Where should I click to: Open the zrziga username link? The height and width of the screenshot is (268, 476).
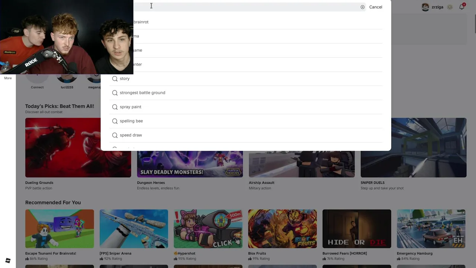pos(437,7)
